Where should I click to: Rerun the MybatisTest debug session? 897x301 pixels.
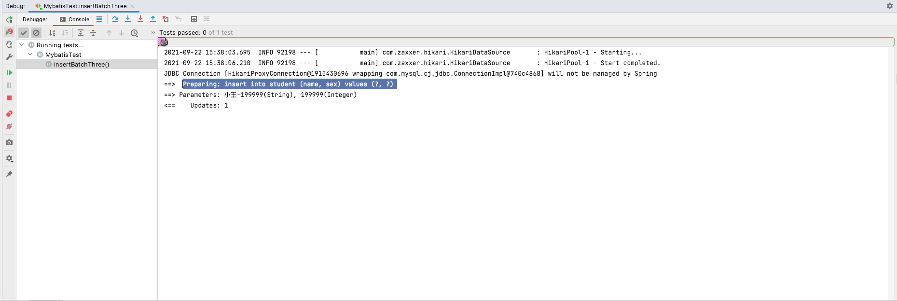pos(9,20)
